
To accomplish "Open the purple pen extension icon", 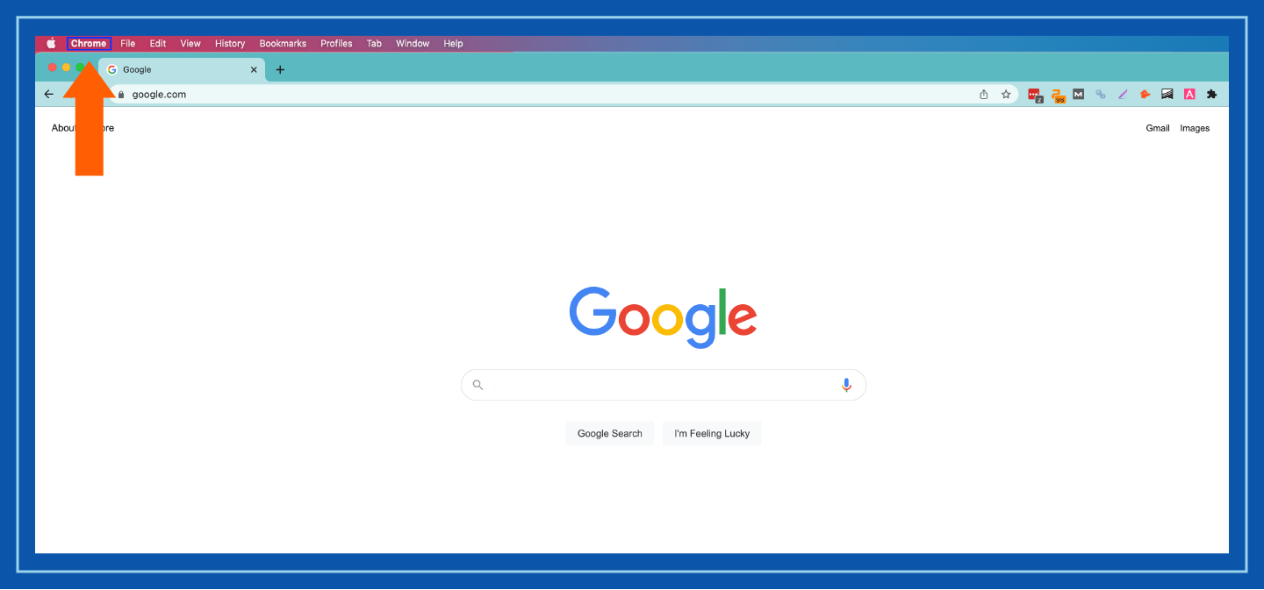I will click(1123, 94).
